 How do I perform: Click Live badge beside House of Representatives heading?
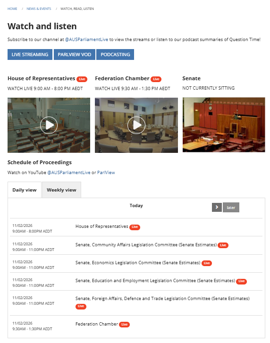82,79
